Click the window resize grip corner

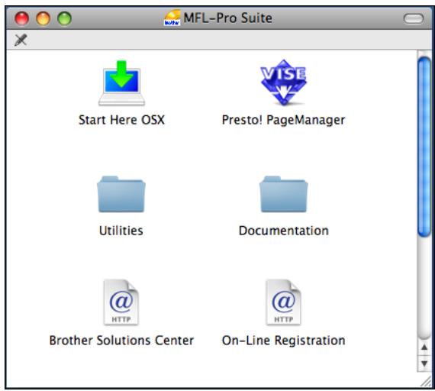coord(425,381)
